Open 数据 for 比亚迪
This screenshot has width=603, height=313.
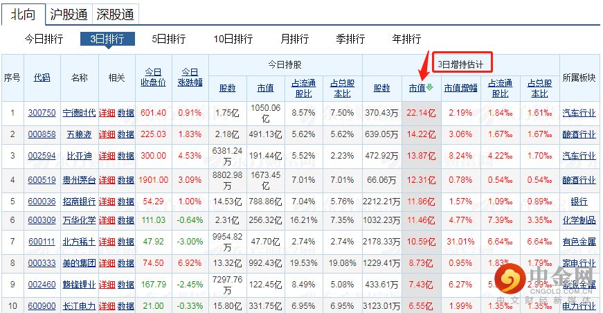tap(126, 156)
